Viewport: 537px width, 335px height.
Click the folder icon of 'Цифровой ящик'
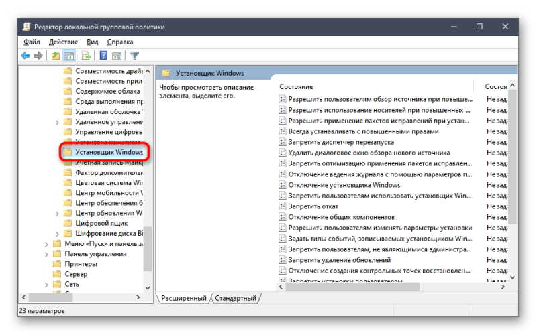pos(68,223)
